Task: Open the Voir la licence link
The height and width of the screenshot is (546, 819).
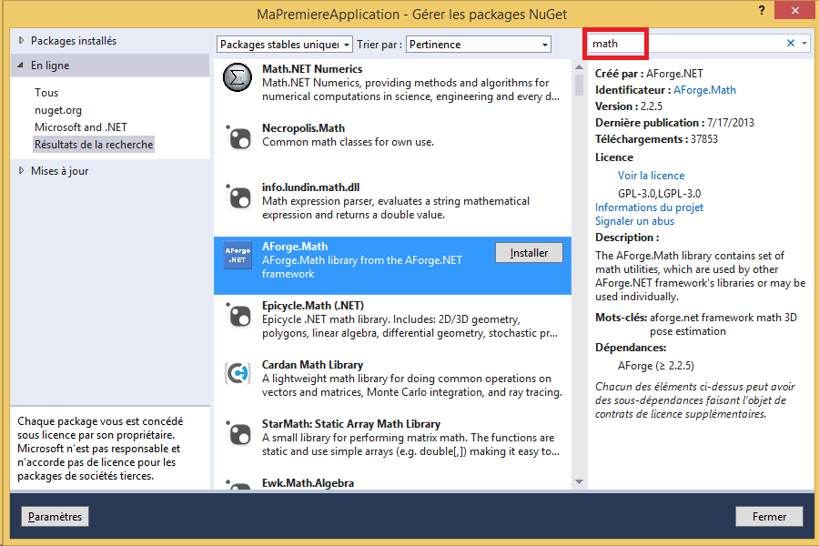Action: [x=651, y=176]
